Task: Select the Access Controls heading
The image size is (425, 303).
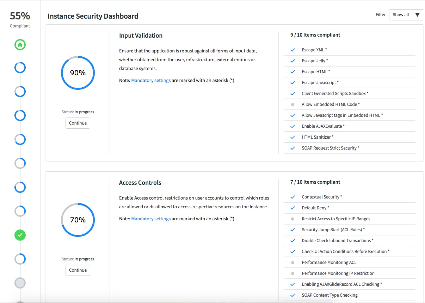Action: click(140, 183)
